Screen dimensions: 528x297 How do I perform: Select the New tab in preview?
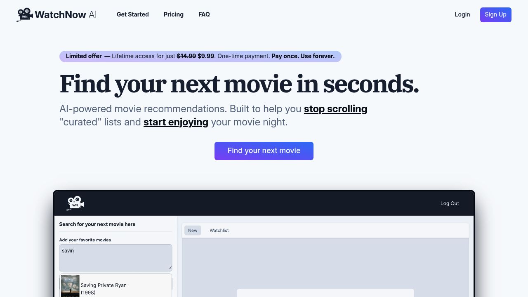[x=193, y=231]
